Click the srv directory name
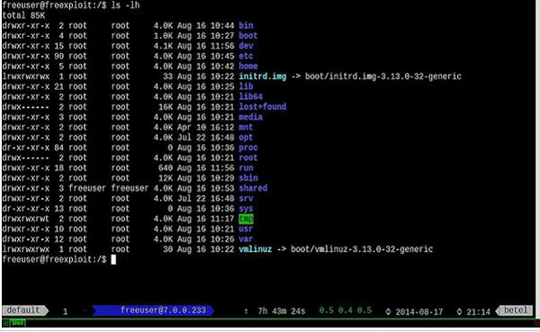Image resolution: width=540 pixels, height=332 pixels. (x=246, y=198)
